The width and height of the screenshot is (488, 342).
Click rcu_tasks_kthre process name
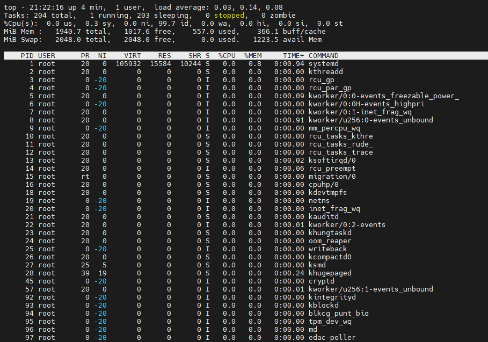(x=340, y=136)
